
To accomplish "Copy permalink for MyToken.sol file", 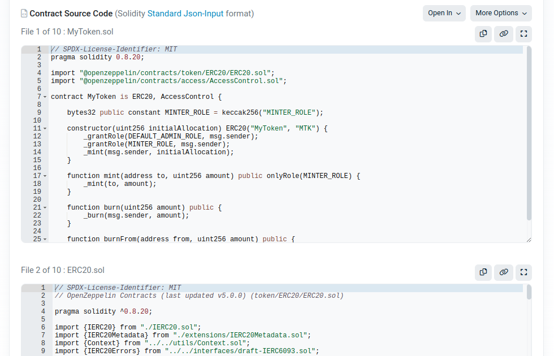I will (504, 34).
